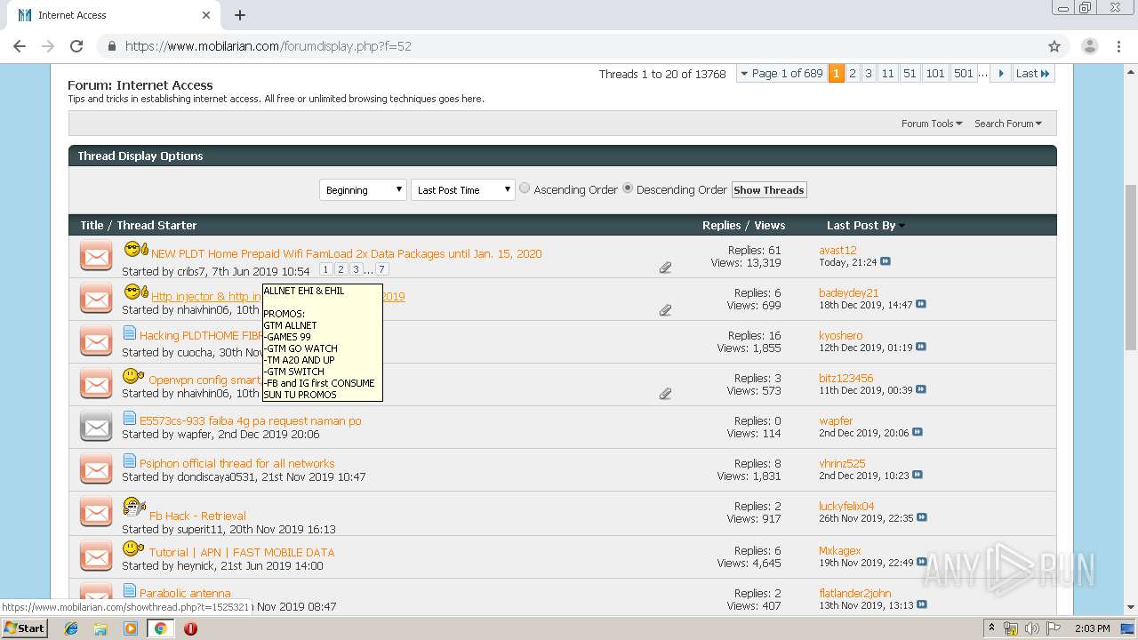Go to last post by vhrinz525 arrow icon

coord(918,476)
